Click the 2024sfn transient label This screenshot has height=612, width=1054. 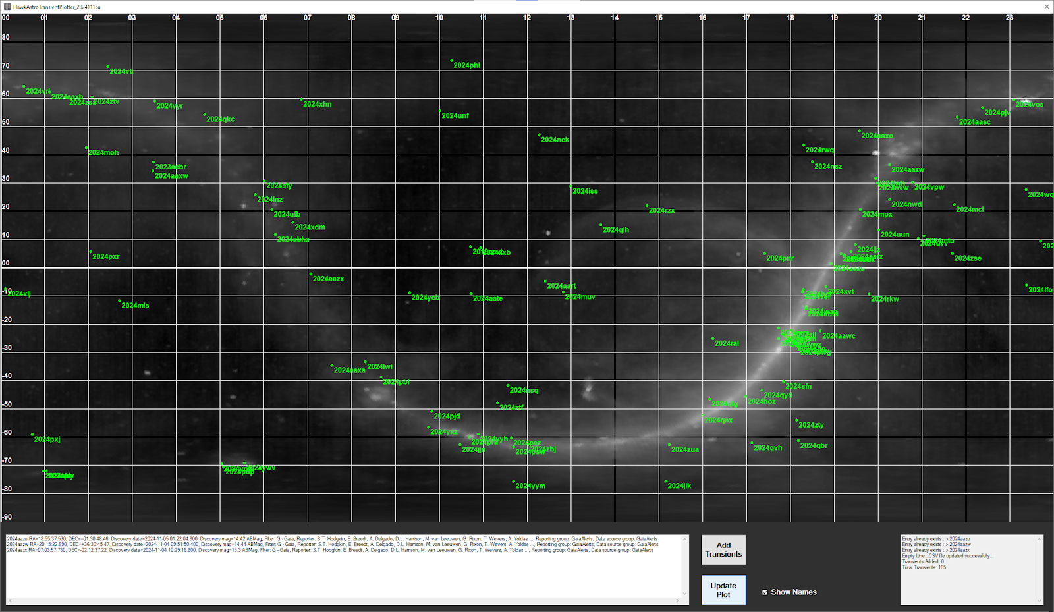pyautogui.click(x=798, y=387)
